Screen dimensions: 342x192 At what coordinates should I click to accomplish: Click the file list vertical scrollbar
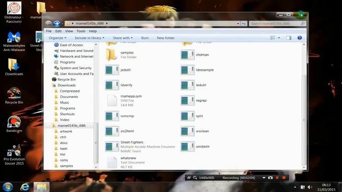304,119
